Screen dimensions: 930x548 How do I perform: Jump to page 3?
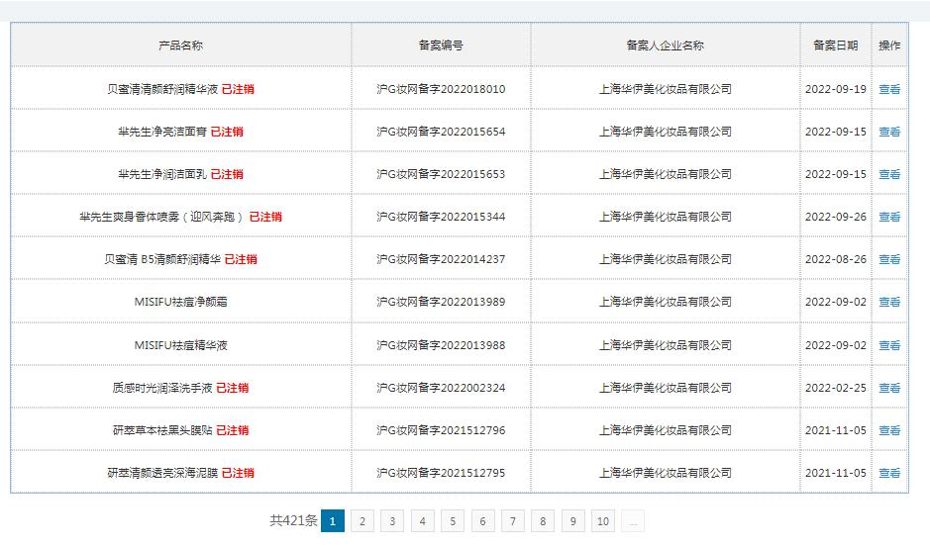(x=392, y=521)
